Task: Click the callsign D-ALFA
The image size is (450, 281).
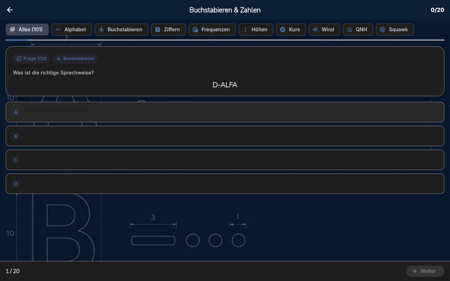Action: pos(225,85)
